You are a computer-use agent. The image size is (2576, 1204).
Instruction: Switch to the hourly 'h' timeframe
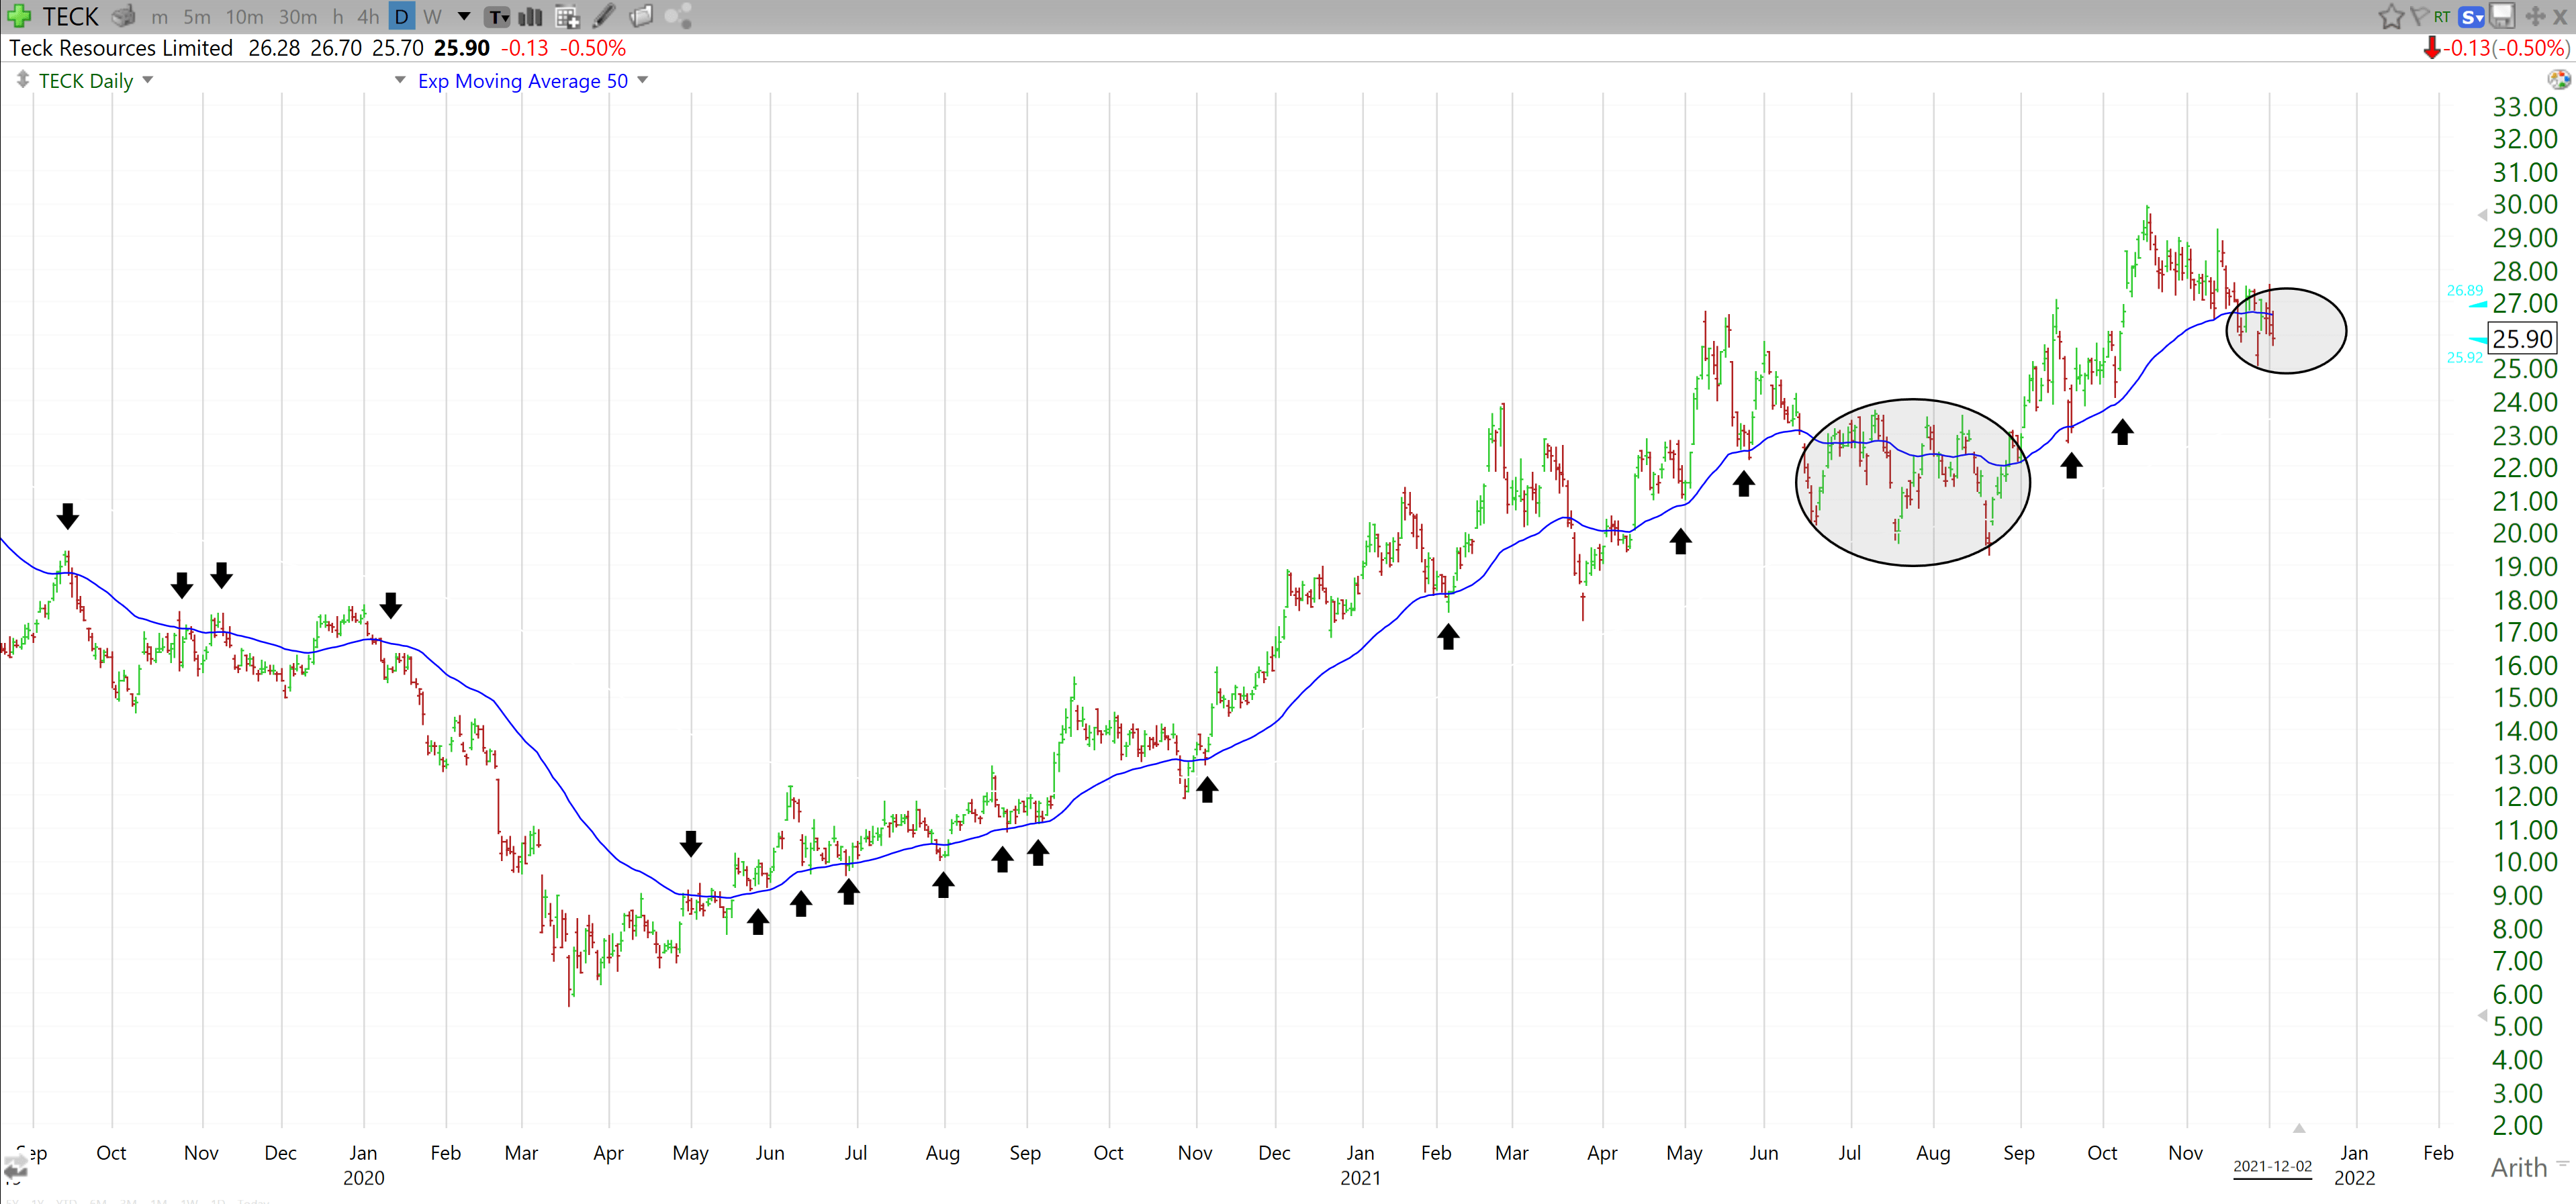coord(338,17)
